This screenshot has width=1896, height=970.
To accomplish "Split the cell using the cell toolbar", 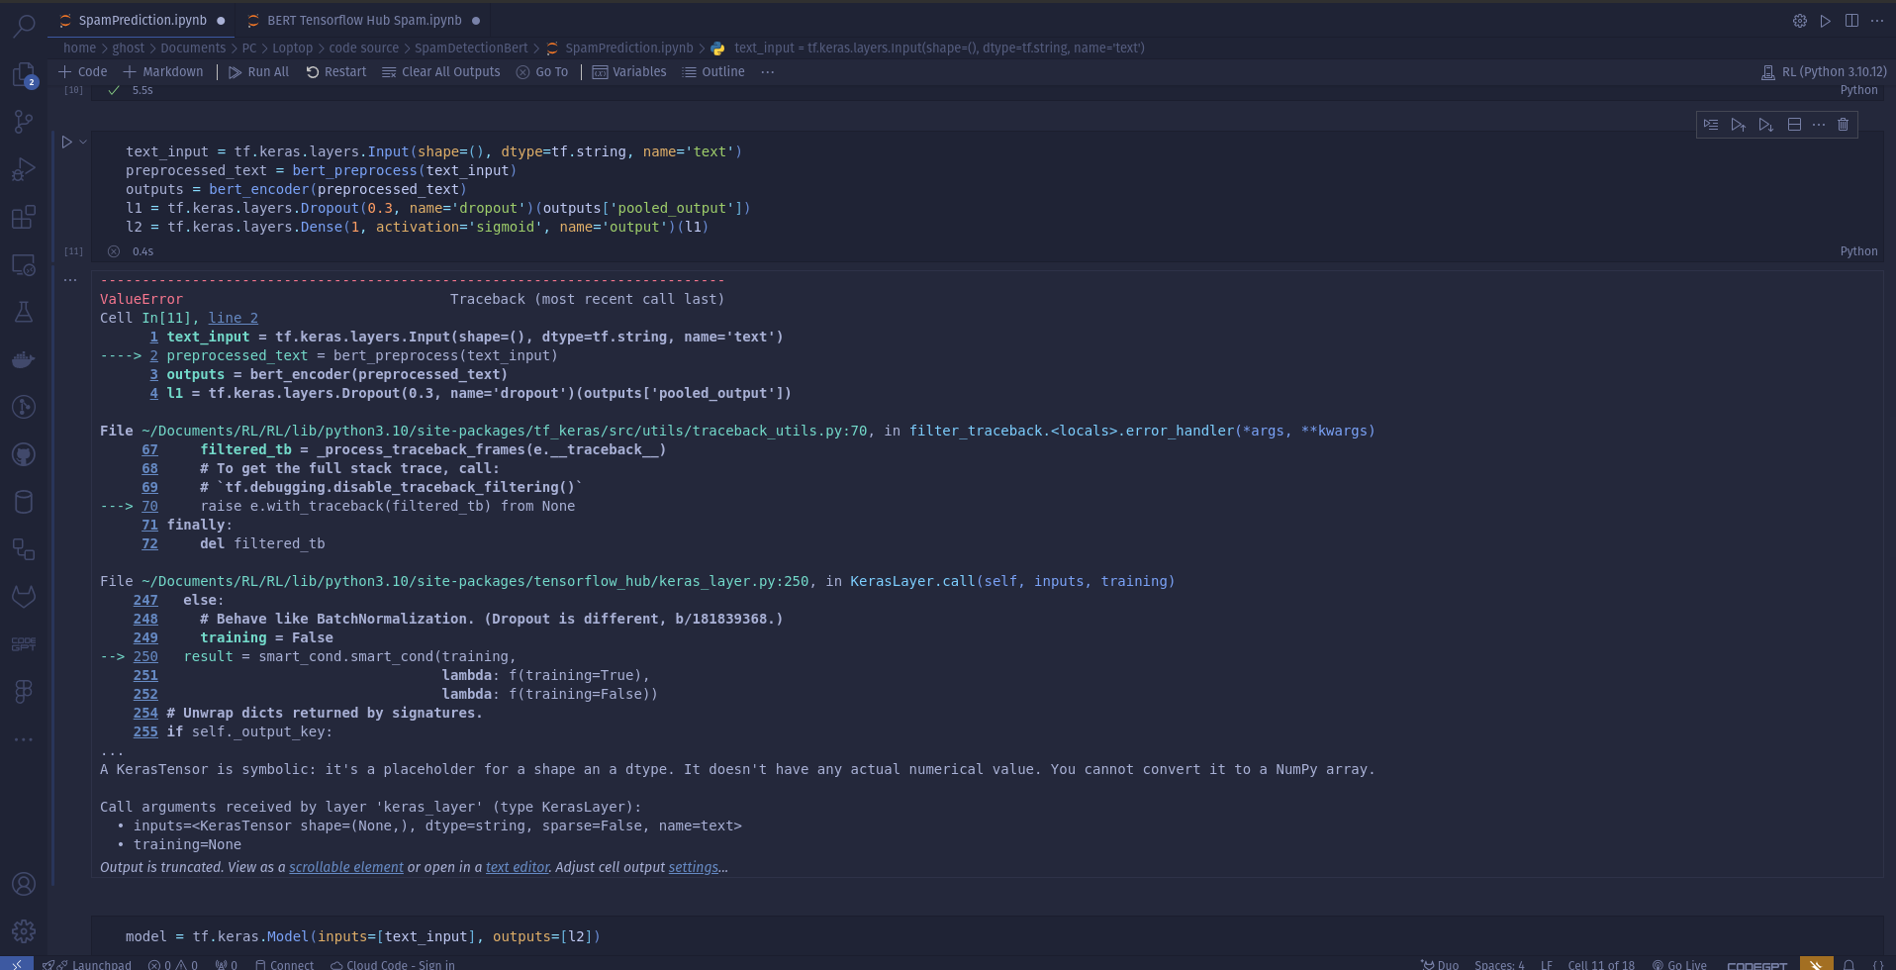I will 1794,125.
